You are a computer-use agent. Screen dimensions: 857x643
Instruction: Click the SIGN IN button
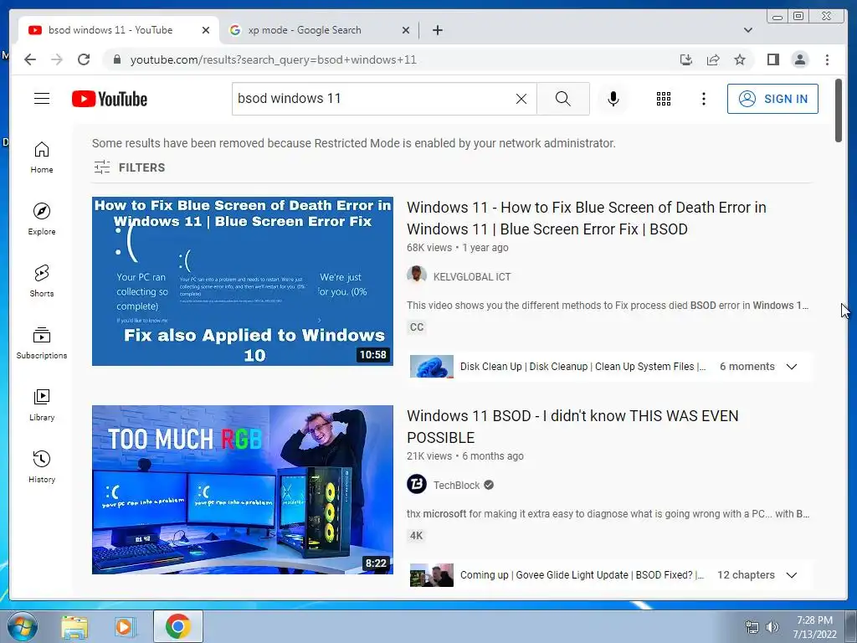click(x=772, y=99)
